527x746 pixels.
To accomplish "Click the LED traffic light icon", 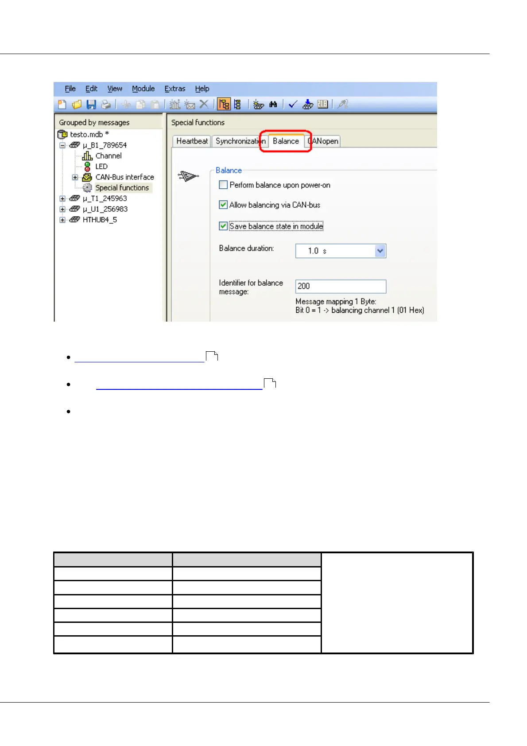I will [87, 167].
